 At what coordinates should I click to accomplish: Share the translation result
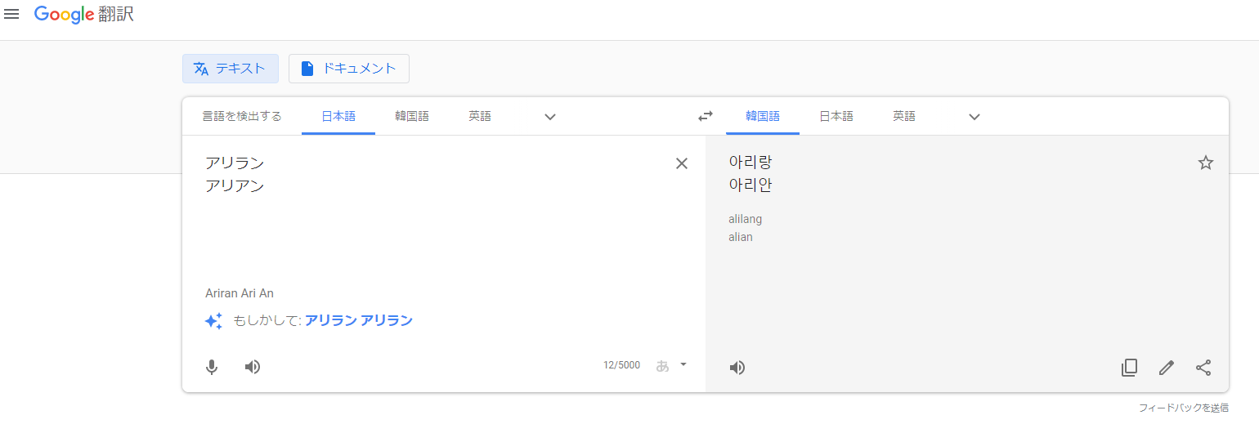tap(1203, 368)
